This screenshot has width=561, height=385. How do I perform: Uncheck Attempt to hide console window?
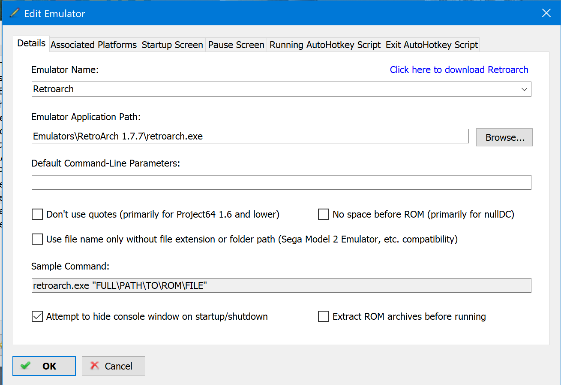click(37, 317)
